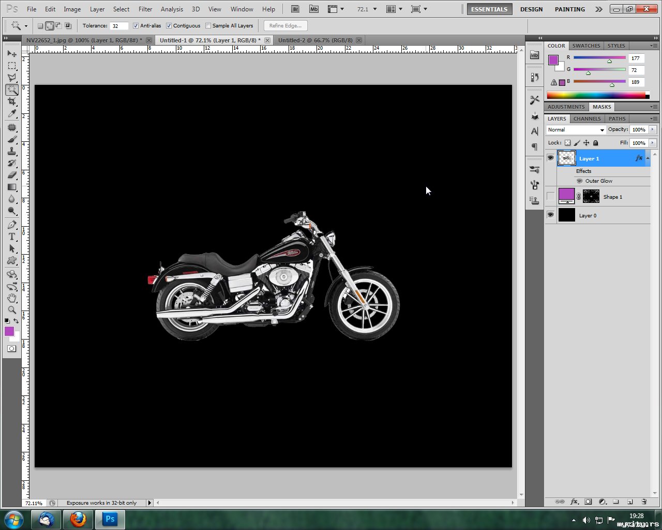Open the layer Opacity slider arrow

click(653, 130)
